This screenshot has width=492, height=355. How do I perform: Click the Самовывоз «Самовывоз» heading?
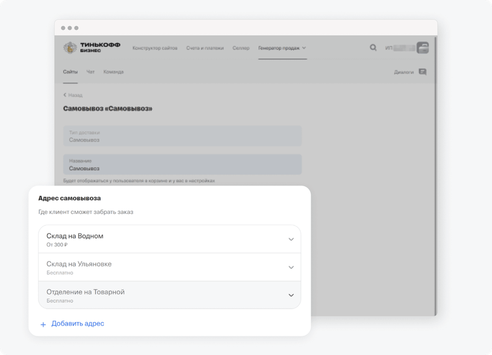coord(107,108)
